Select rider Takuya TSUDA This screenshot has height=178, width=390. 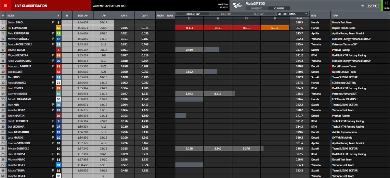point(17,170)
